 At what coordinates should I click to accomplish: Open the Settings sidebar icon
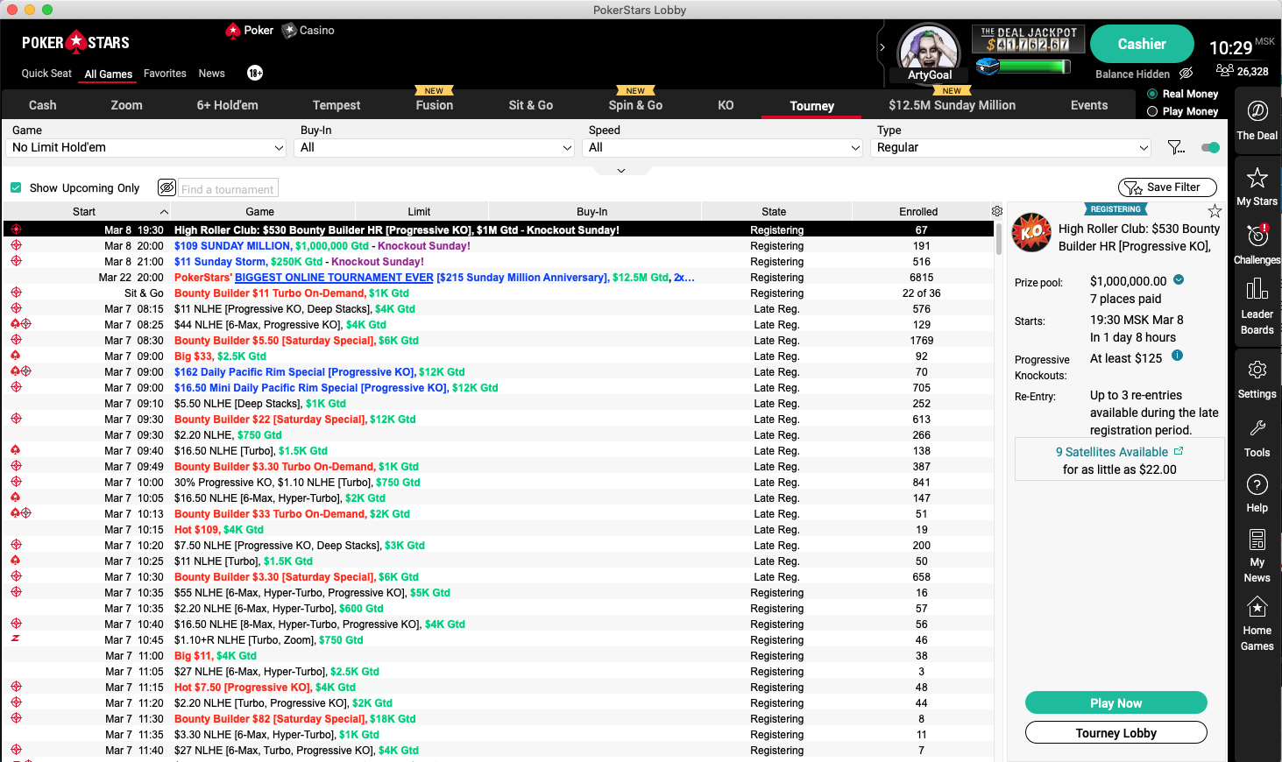(x=1257, y=378)
